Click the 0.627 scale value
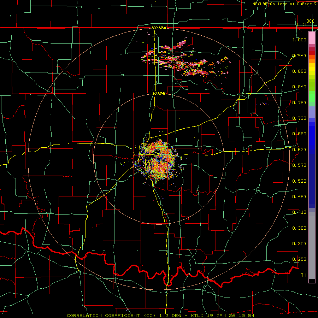318x318 pixels. click(299, 150)
